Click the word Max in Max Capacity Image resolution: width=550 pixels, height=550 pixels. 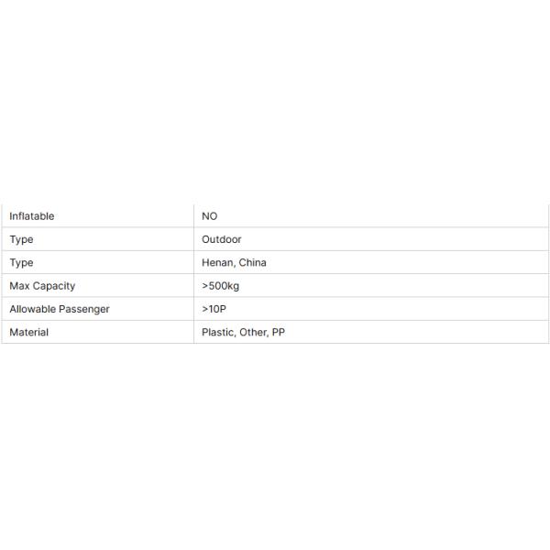(19, 286)
